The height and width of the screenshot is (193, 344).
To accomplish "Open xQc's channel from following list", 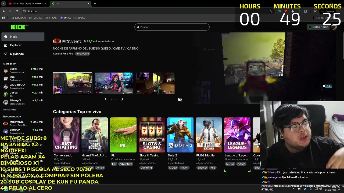I will (23, 78).
